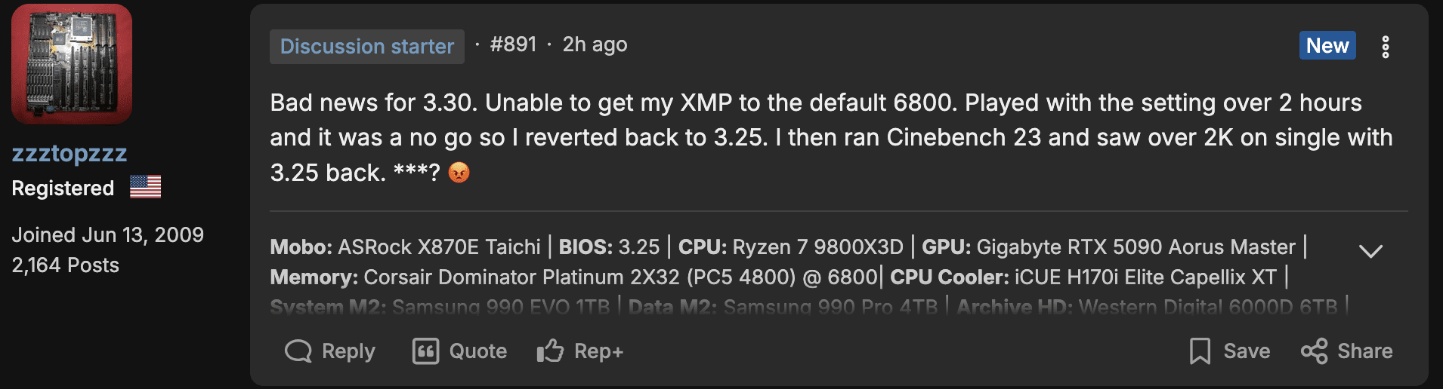Click the 2,164 Posts count

pyautogui.click(x=66, y=265)
